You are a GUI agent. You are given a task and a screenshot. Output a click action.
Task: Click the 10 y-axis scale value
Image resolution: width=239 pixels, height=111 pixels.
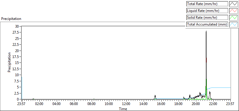coord(17,75)
